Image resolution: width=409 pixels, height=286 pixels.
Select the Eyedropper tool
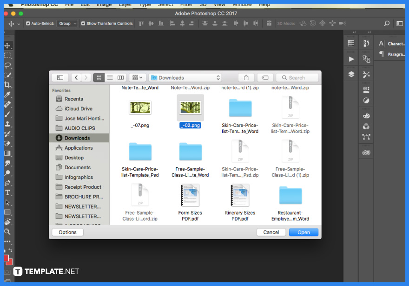7,95
